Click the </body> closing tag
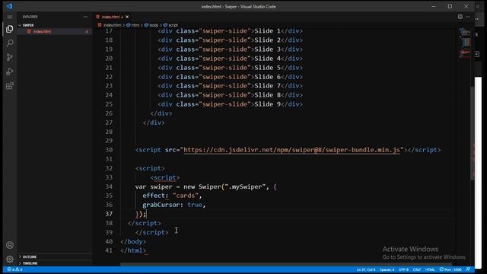Image resolution: width=487 pixels, height=274 pixels. pyautogui.click(x=133, y=241)
